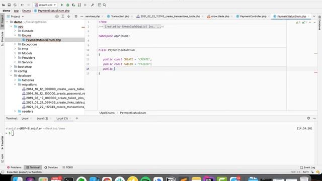Click the window layout icon beside search
This screenshot has width=322, height=181.
pyautogui.click(x=100, y=5)
